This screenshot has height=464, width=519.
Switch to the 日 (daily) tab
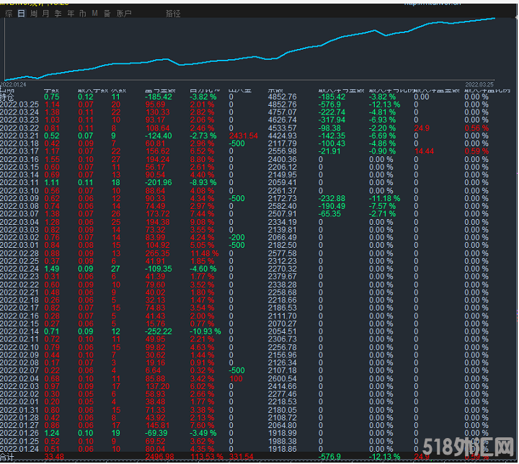[21, 14]
